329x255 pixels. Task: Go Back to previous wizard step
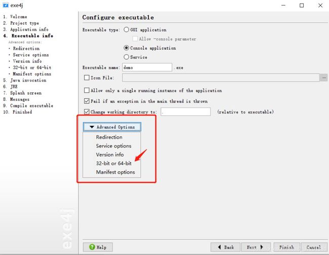tap(226, 247)
